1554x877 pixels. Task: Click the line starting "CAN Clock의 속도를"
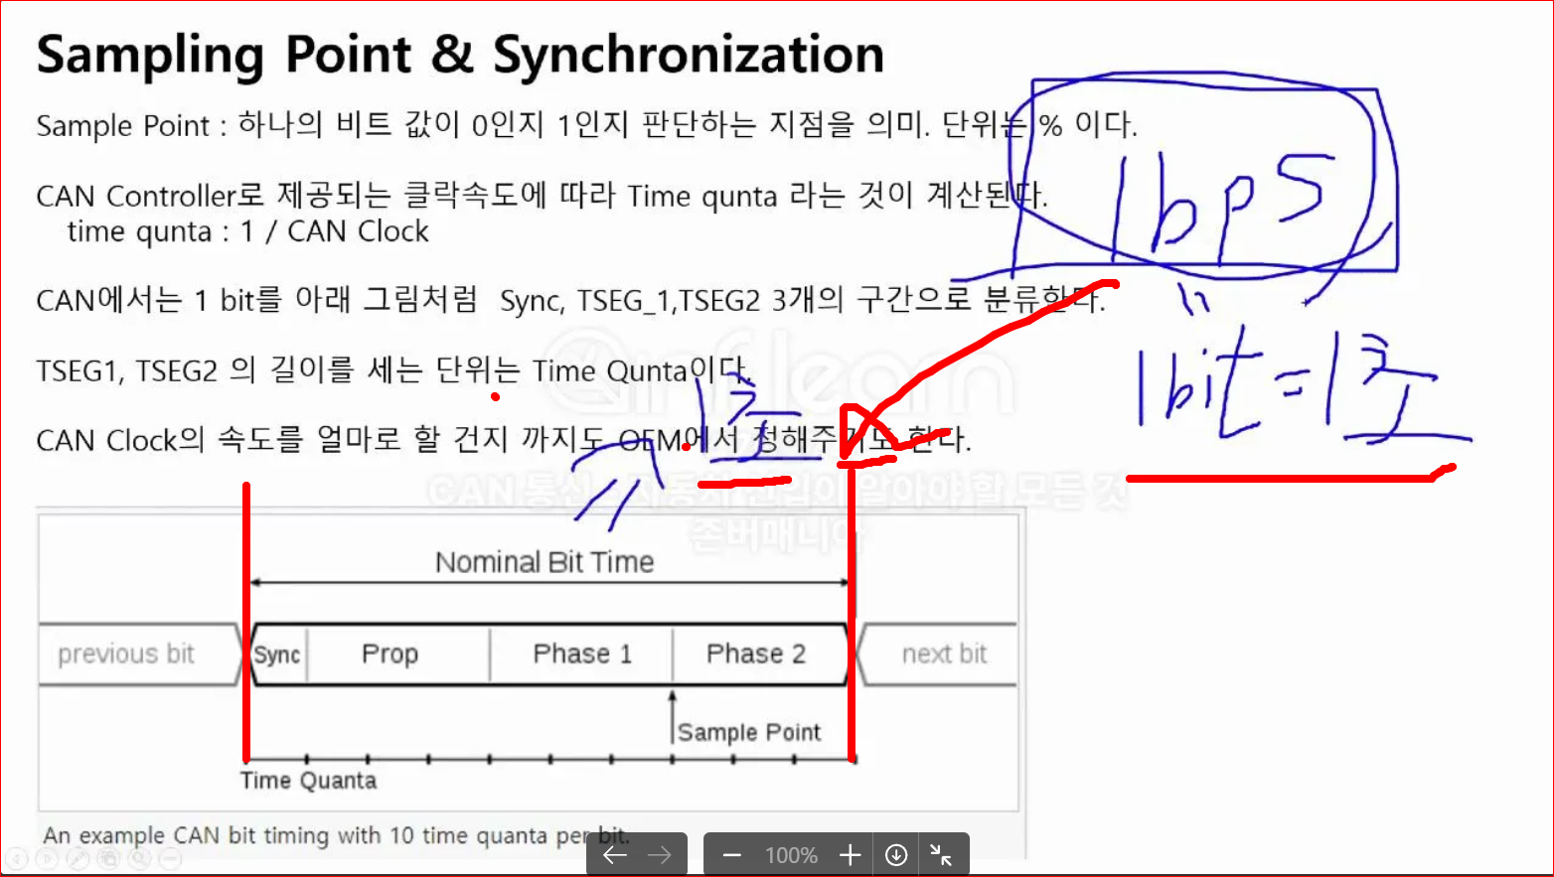coord(503,439)
